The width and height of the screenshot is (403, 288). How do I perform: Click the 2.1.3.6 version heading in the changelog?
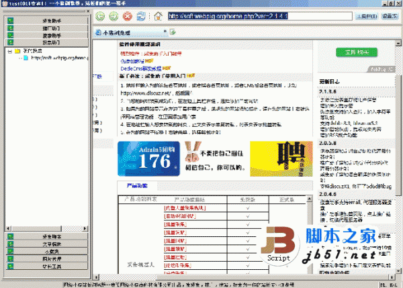click(328, 91)
